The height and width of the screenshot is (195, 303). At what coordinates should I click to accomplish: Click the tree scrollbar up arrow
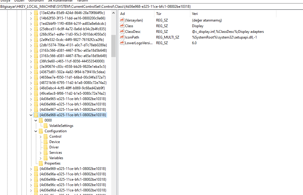pyautogui.click(x=113, y=13)
